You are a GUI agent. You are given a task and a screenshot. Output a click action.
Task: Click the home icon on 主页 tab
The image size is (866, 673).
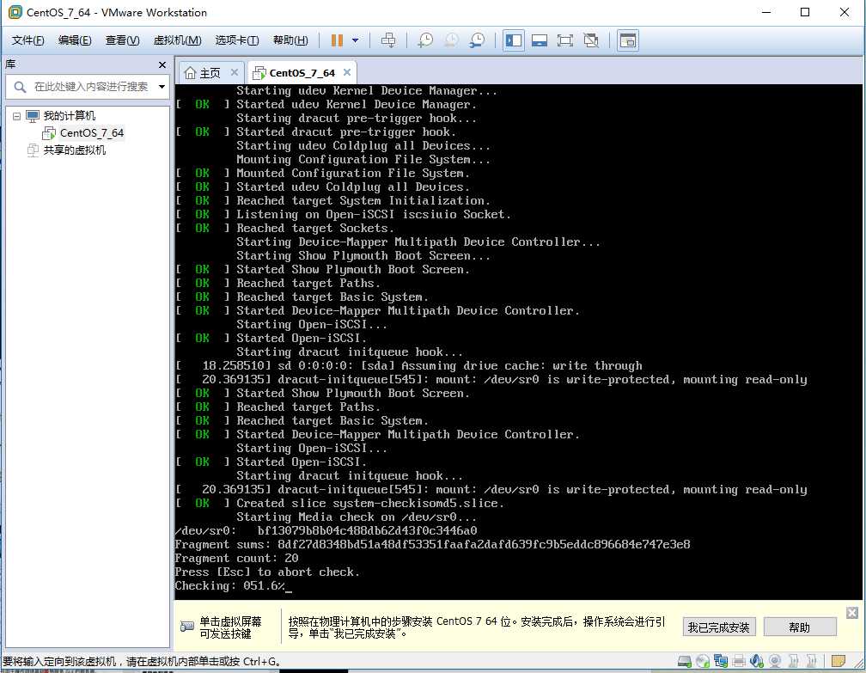(190, 73)
